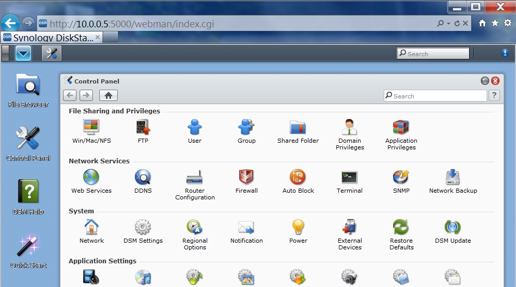This screenshot has width=516, height=287.
Task: Open SNMP settings
Action: pos(401,181)
